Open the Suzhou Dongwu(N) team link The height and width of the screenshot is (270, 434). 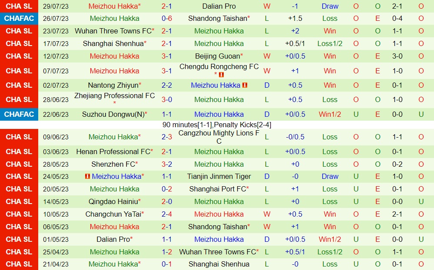click(x=113, y=115)
